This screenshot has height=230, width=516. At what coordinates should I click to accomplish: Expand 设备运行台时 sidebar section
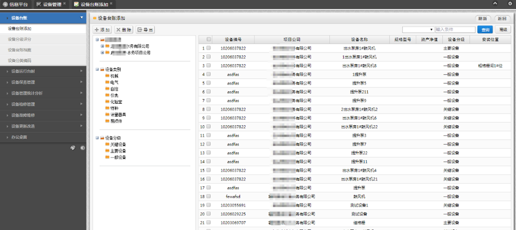coord(43,71)
